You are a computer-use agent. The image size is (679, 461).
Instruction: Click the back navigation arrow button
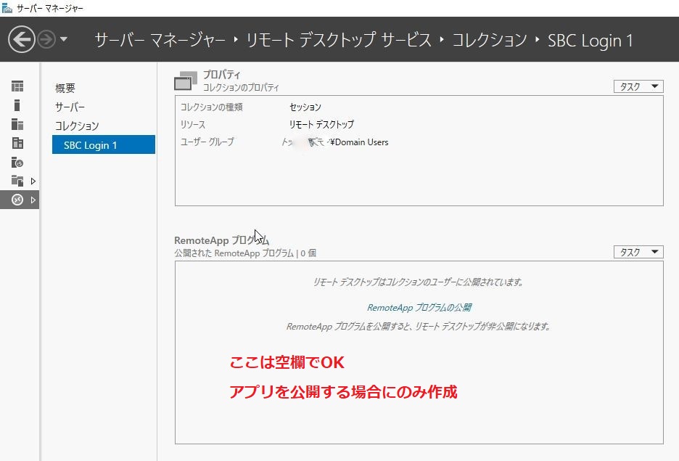click(x=21, y=39)
